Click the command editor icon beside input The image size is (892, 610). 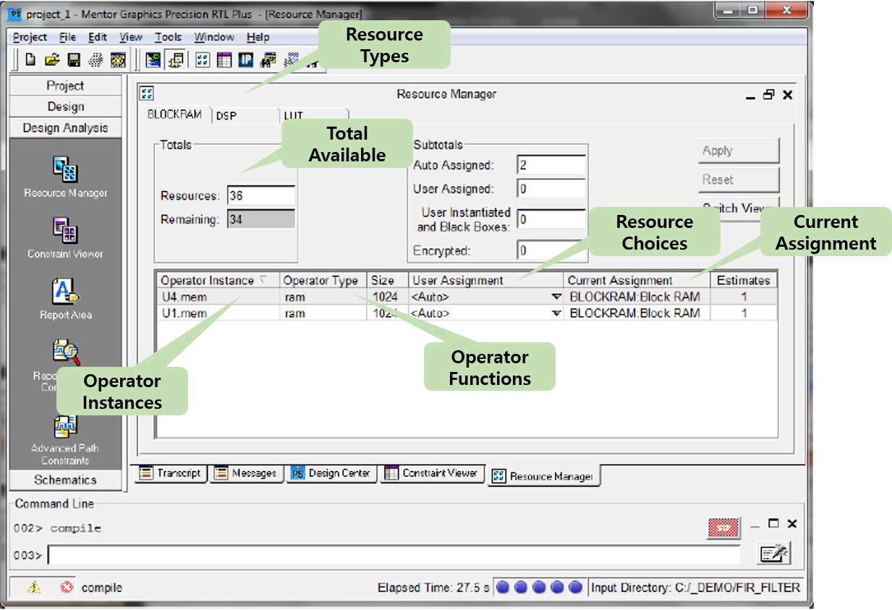[x=773, y=554]
